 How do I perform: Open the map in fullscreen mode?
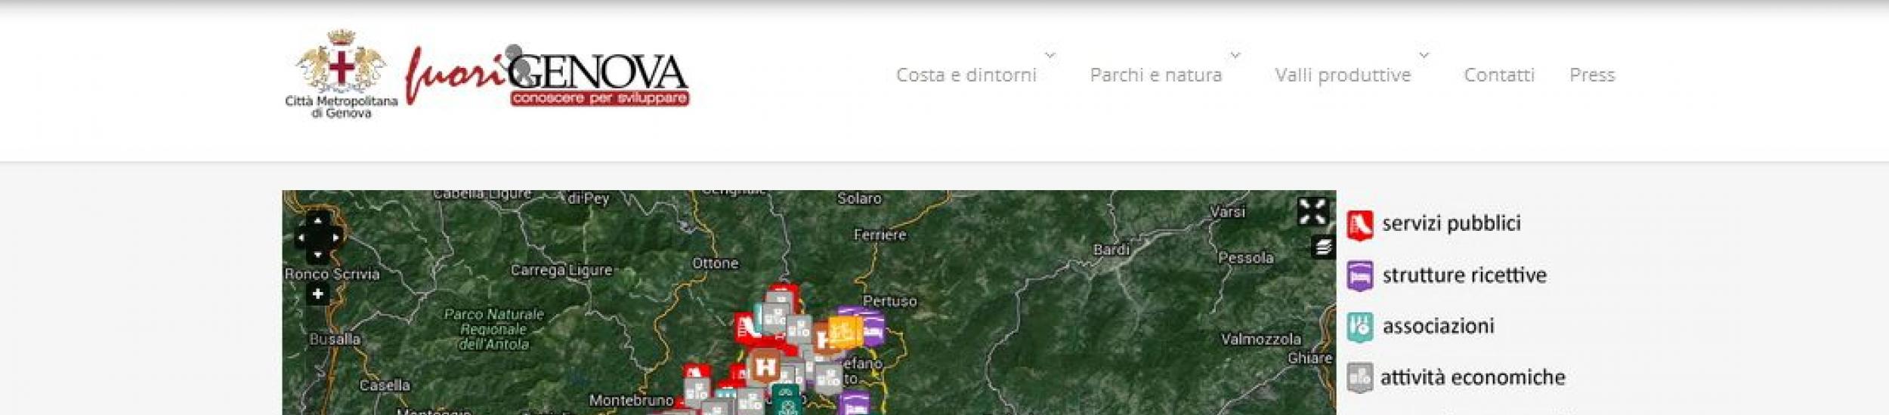(1312, 211)
